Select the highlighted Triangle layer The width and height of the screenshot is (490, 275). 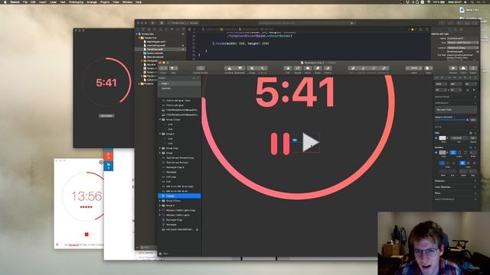179,196
